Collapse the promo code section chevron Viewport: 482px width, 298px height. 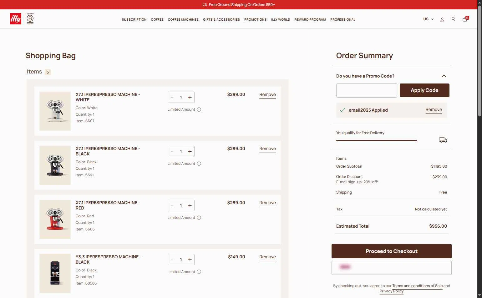(x=444, y=76)
